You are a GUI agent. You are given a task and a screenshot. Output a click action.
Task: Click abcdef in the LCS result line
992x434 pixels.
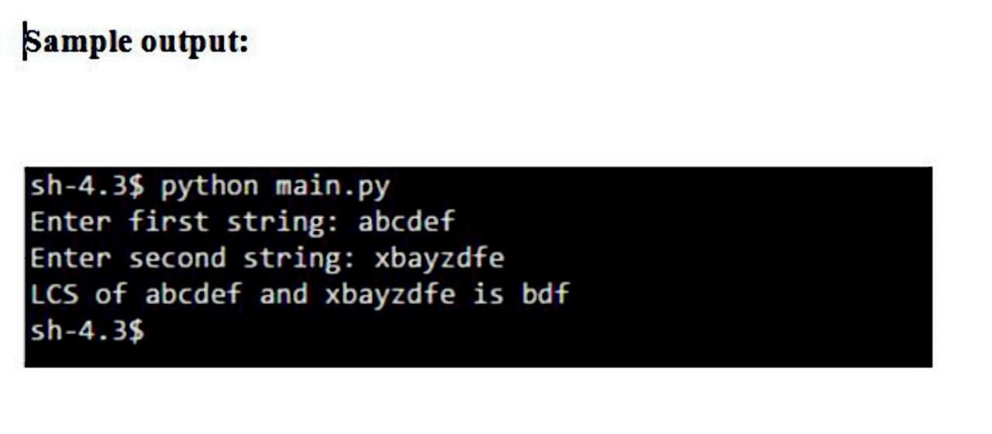click(x=194, y=294)
